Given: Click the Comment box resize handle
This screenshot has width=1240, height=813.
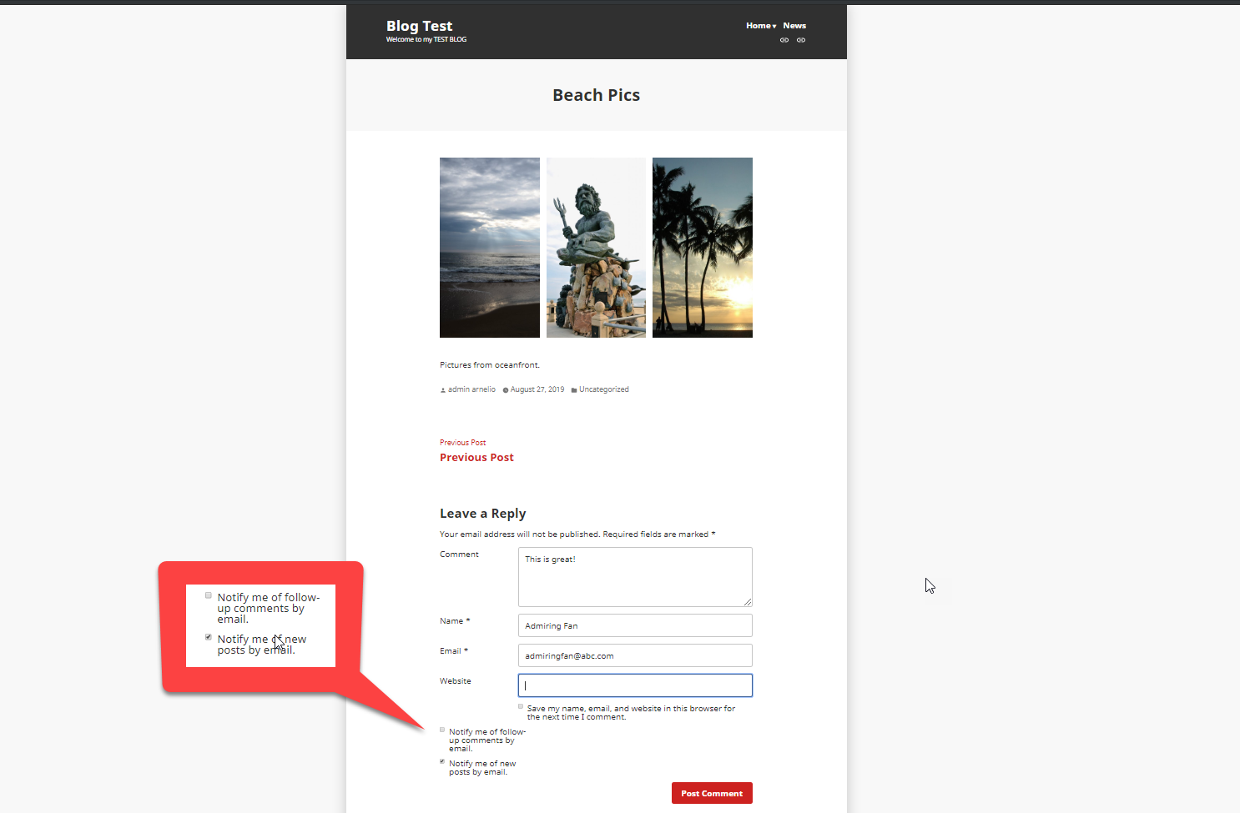Looking at the screenshot, I should 748,602.
